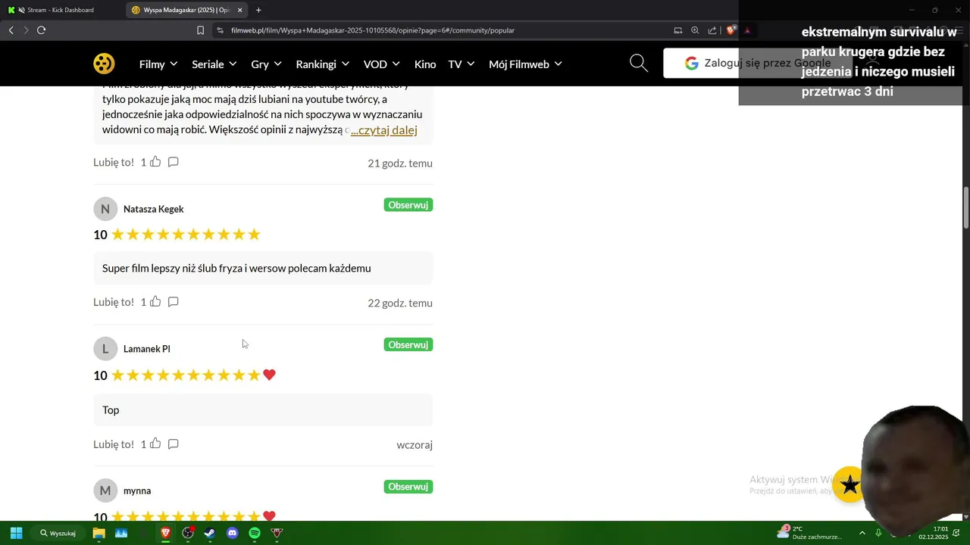Open the Windows Start menu
Image resolution: width=970 pixels, height=545 pixels.
click(x=16, y=533)
